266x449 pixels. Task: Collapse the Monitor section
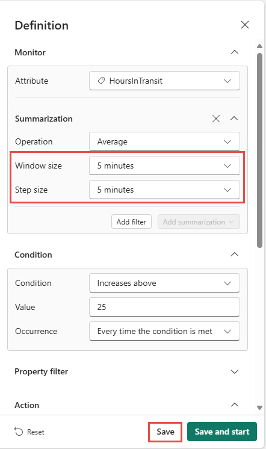pos(235,52)
